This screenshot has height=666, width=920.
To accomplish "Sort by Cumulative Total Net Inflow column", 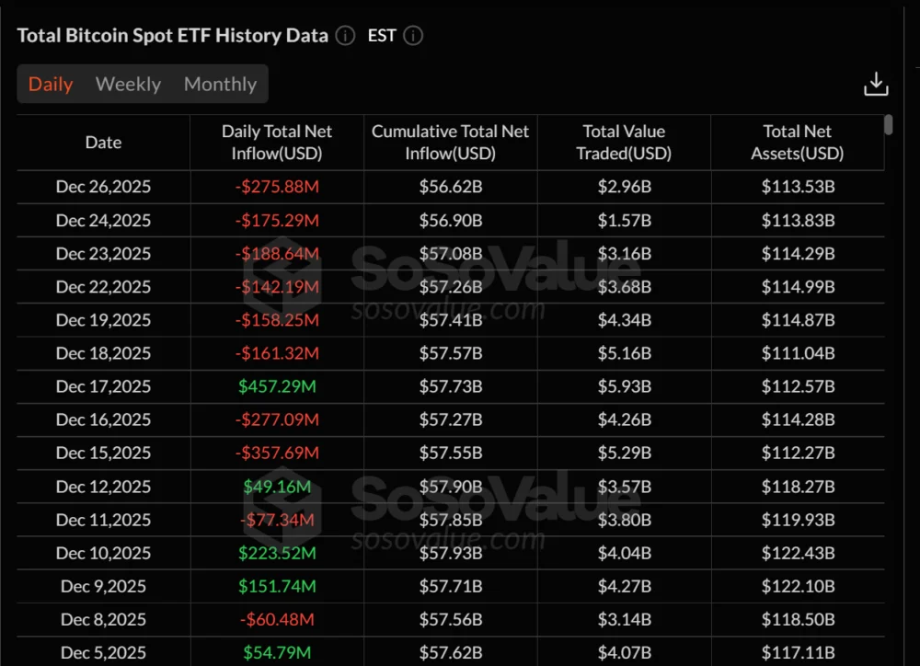I will pos(450,142).
